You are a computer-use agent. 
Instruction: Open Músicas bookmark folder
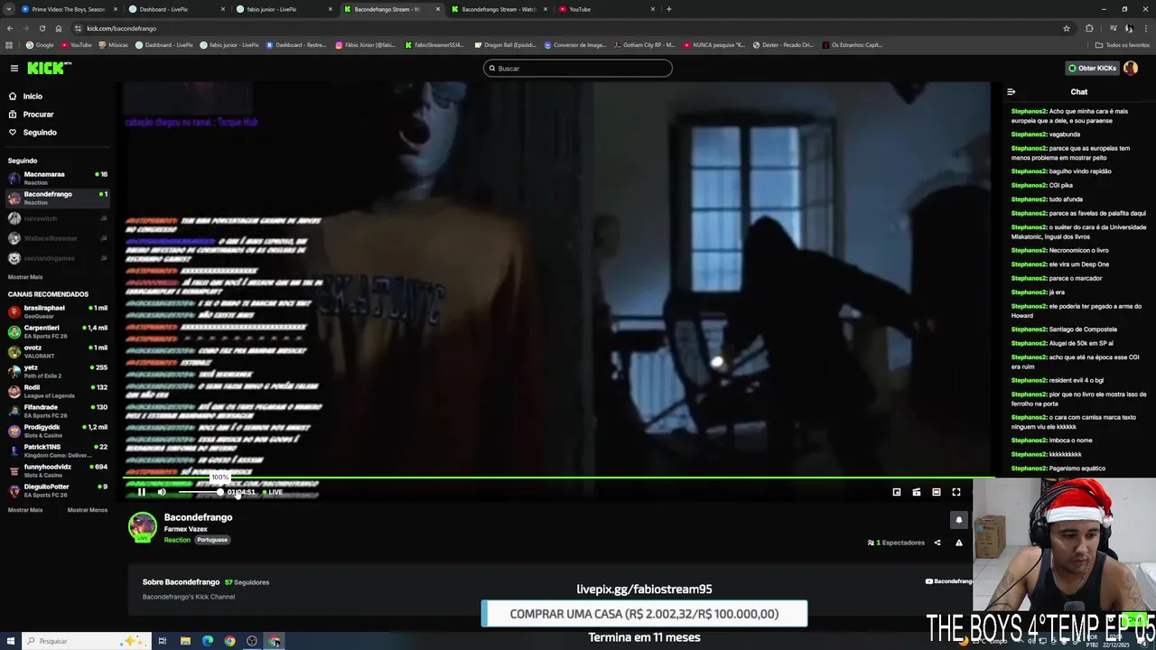[x=114, y=45]
